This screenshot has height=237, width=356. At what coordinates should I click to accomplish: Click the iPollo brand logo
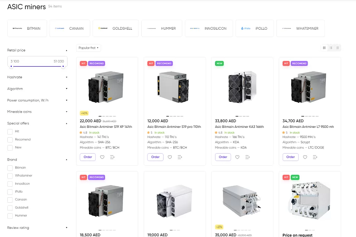[x=246, y=28]
